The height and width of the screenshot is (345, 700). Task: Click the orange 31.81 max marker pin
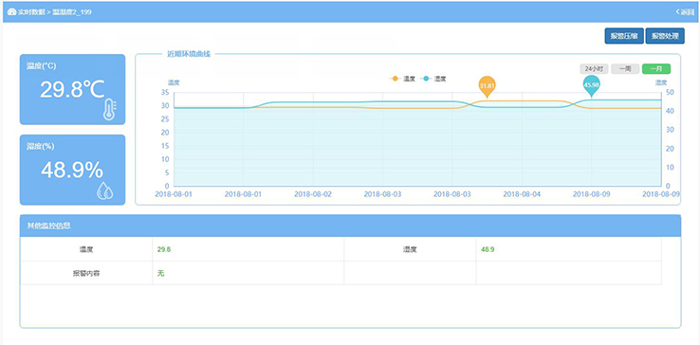click(x=487, y=86)
